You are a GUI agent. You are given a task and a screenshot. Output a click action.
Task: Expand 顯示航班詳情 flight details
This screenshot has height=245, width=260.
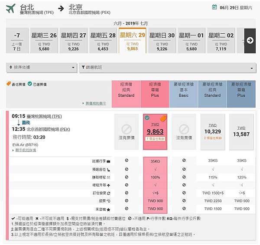pyautogui.click(x=26, y=150)
